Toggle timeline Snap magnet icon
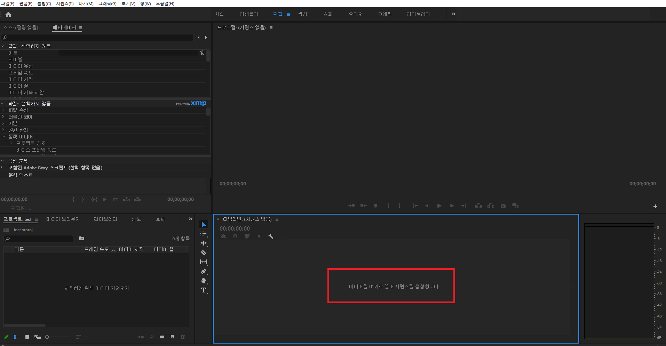 click(x=235, y=236)
